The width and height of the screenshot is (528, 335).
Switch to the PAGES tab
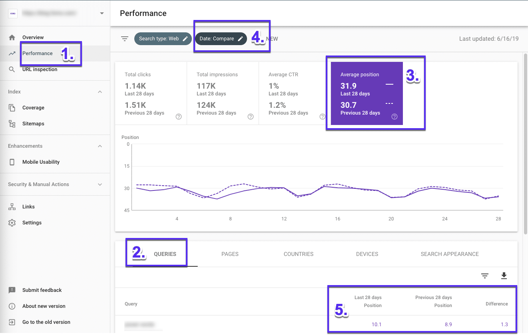(x=230, y=254)
